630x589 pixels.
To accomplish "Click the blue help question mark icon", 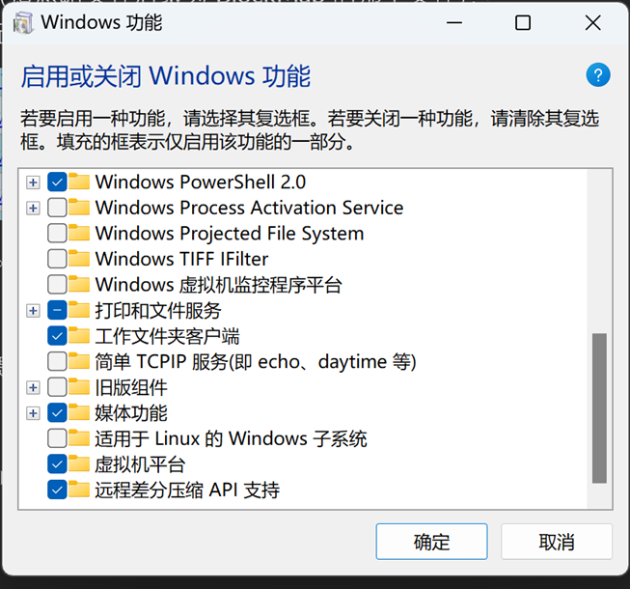I will tap(598, 74).
